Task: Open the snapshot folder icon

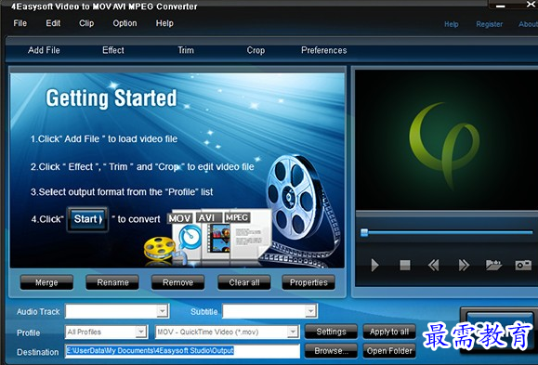Action: click(x=493, y=265)
